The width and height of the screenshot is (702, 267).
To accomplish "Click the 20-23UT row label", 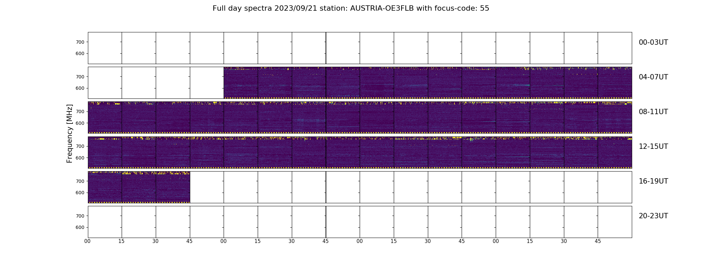I will pos(653,216).
